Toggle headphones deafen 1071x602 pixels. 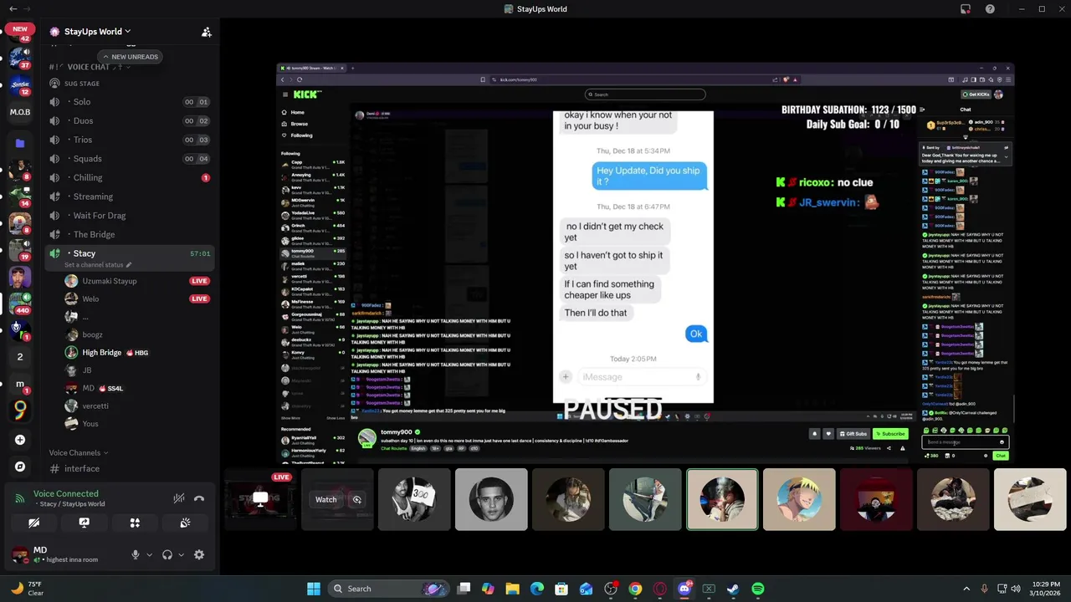[x=167, y=554]
